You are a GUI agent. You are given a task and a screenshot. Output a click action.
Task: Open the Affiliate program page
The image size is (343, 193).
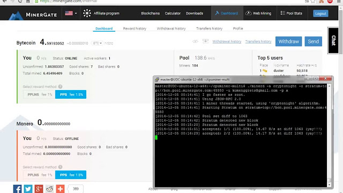tap(107, 13)
